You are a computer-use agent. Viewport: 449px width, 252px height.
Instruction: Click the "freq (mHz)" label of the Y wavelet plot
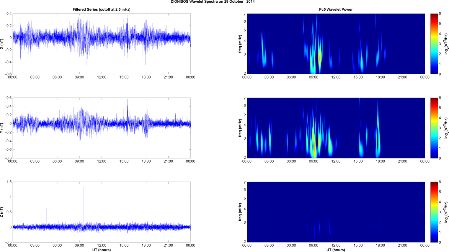[x=240, y=128]
